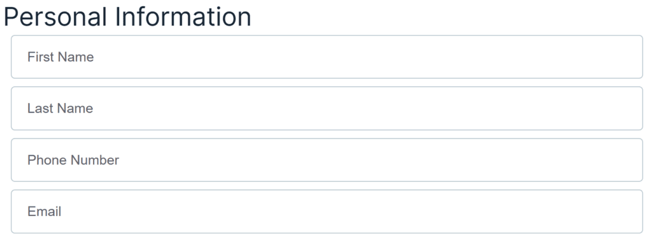The height and width of the screenshot is (244, 652).
Task: Choose the field below Phone Number
Action: (327, 211)
